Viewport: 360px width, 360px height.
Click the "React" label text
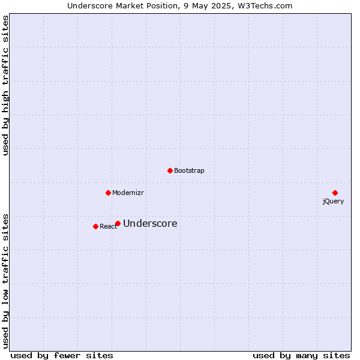(109, 226)
